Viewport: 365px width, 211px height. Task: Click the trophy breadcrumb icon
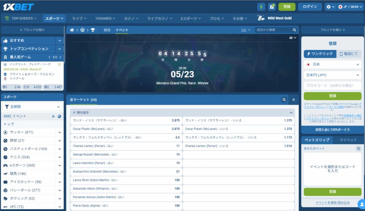[93, 30]
